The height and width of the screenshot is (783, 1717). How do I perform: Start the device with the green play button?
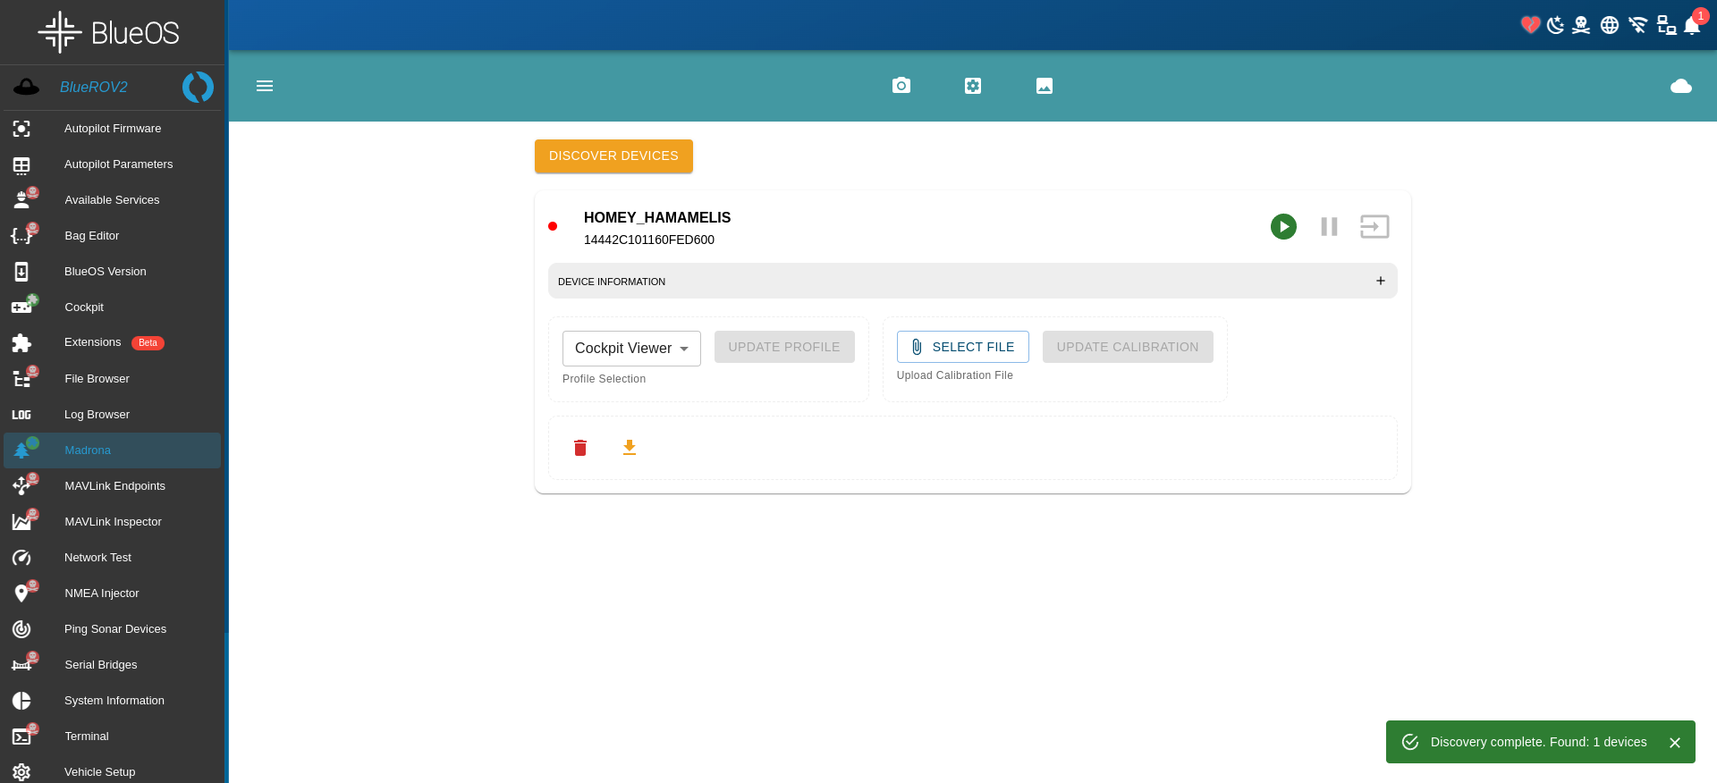pos(1283,227)
